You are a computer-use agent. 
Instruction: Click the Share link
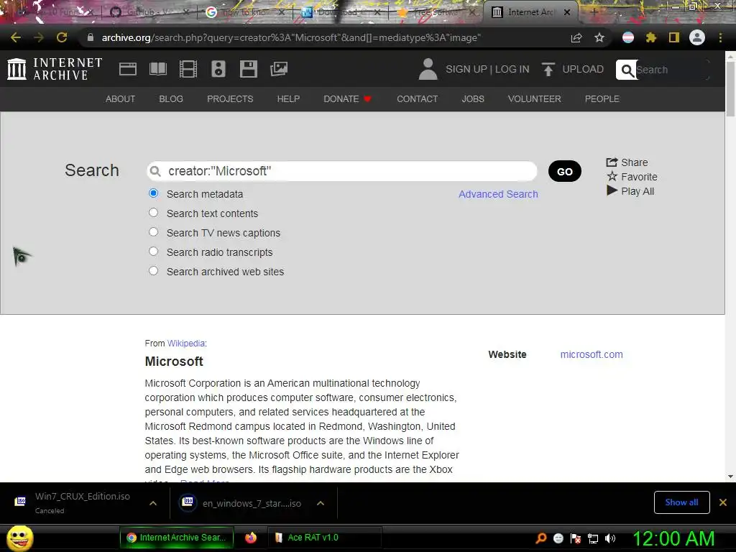pos(627,162)
